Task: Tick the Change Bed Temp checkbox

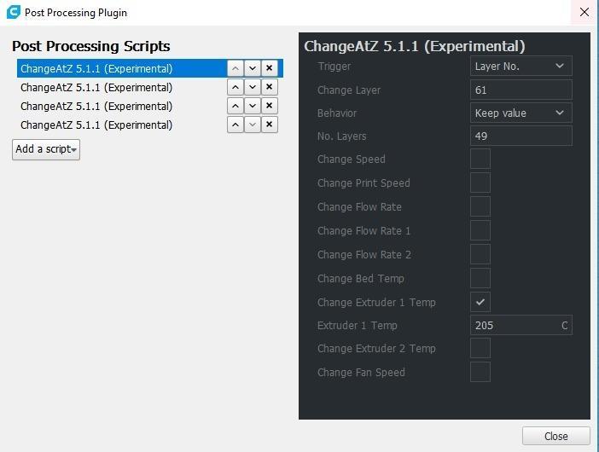Action: (480, 278)
